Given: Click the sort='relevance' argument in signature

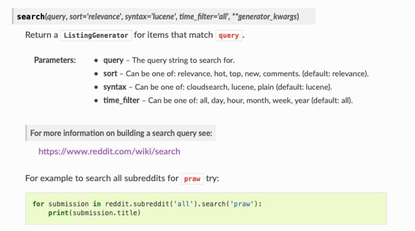Looking at the screenshot, I should [95, 17].
